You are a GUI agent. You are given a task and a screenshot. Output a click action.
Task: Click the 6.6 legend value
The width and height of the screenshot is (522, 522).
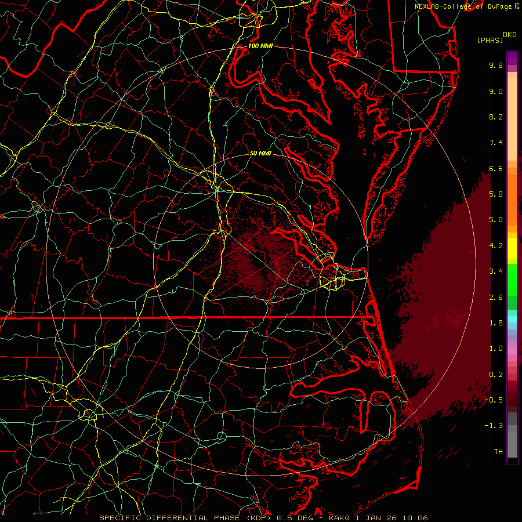[496, 168]
